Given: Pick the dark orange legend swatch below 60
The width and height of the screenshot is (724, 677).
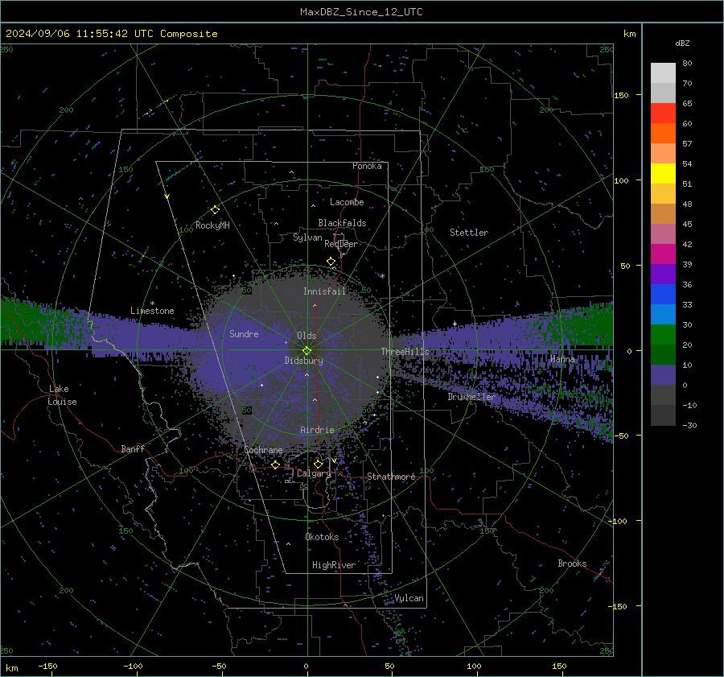Looking at the screenshot, I should point(663,133).
